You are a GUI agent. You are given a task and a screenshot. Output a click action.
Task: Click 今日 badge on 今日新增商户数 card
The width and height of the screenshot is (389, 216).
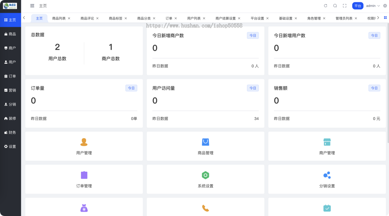[x=253, y=35]
